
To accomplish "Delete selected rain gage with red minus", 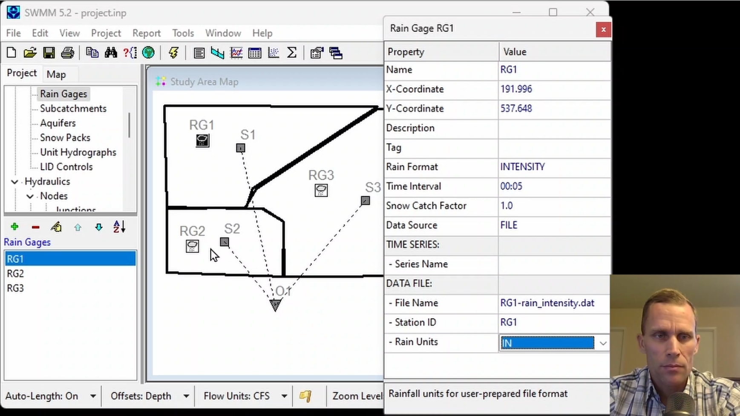I will click(36, 227).
